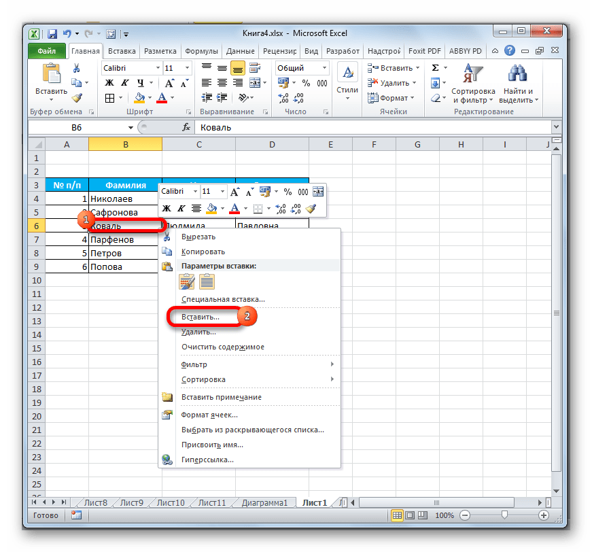Viewport: 592px width, 552px height.
Task: Choose Вставить... from the context menu
Action: click(x=200, y=317)
